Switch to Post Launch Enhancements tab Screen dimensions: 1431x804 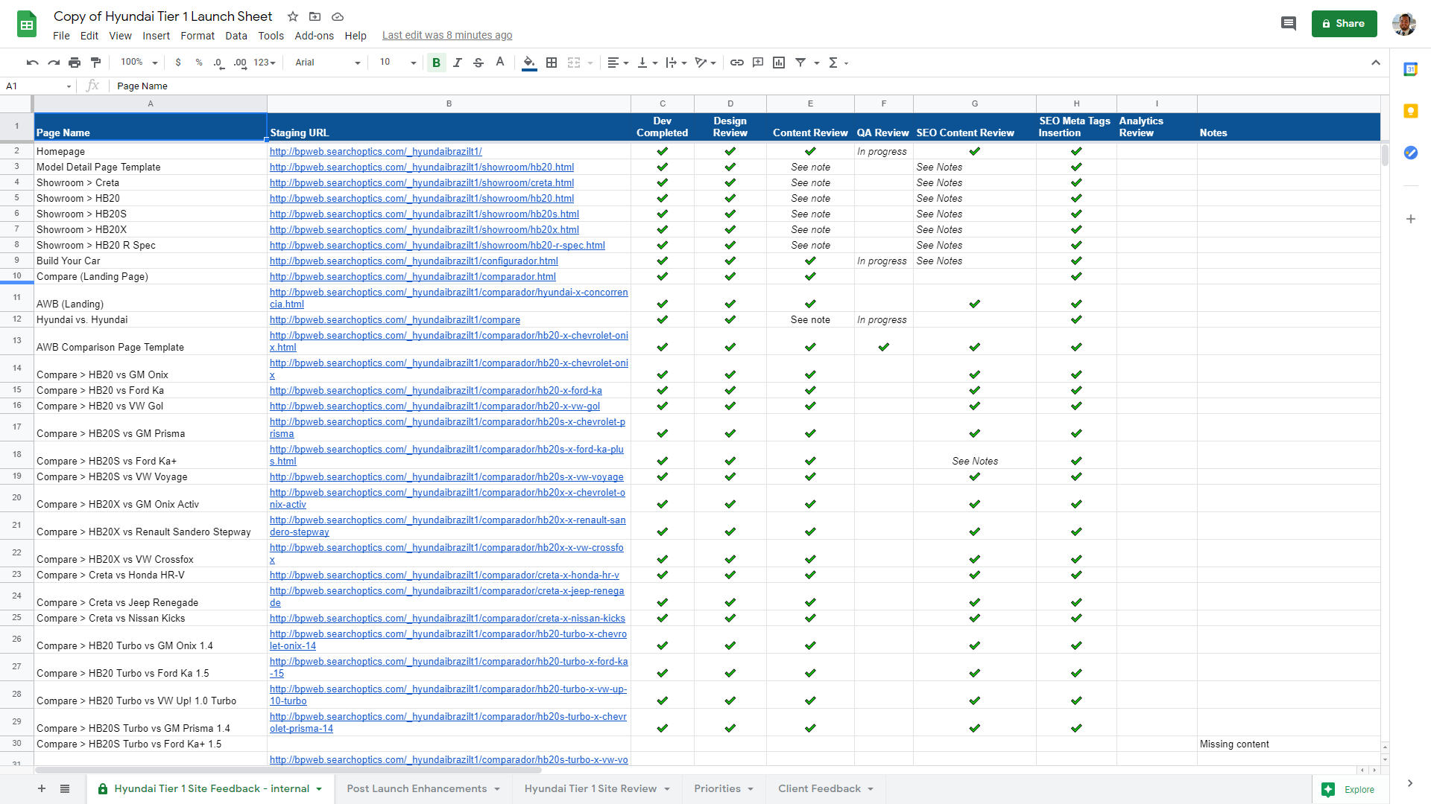point(417,789)
